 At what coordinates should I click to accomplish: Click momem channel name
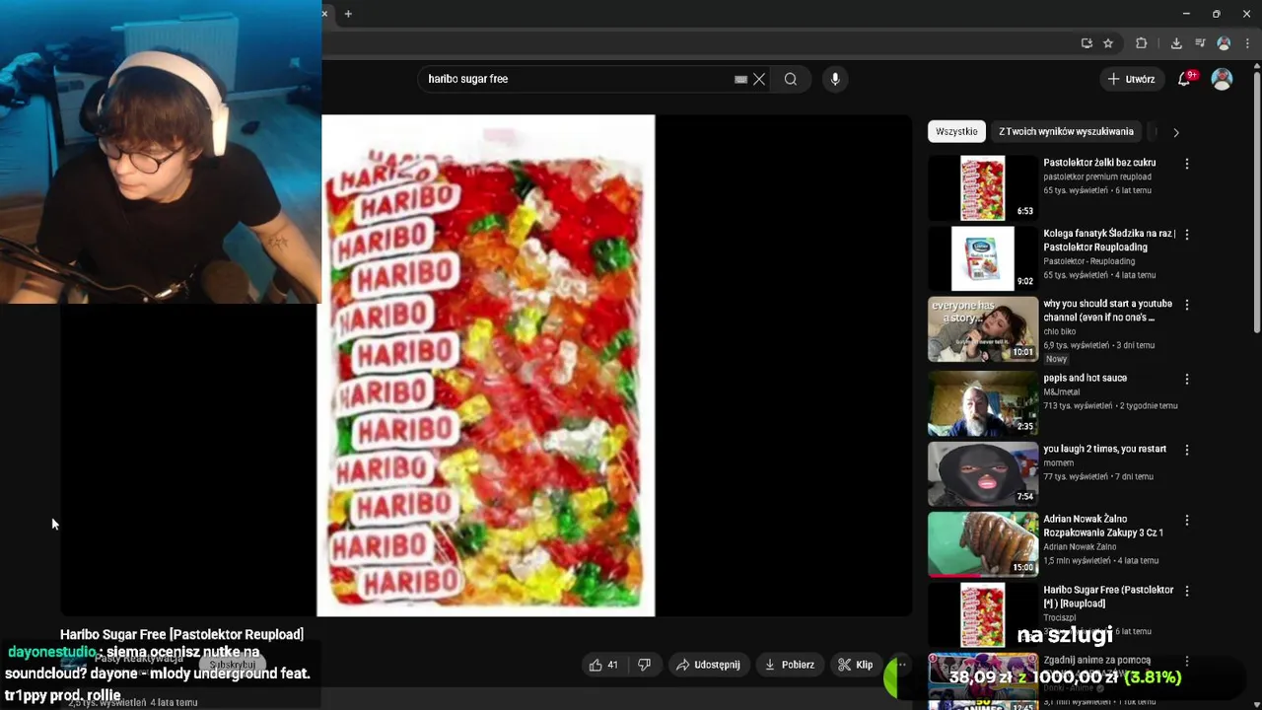pyautogui.click(x=1058, y=462)
